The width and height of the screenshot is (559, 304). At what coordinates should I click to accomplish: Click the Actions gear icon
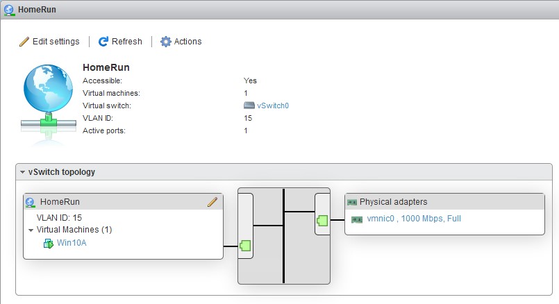pyautogui.click(x=165, y=42)
